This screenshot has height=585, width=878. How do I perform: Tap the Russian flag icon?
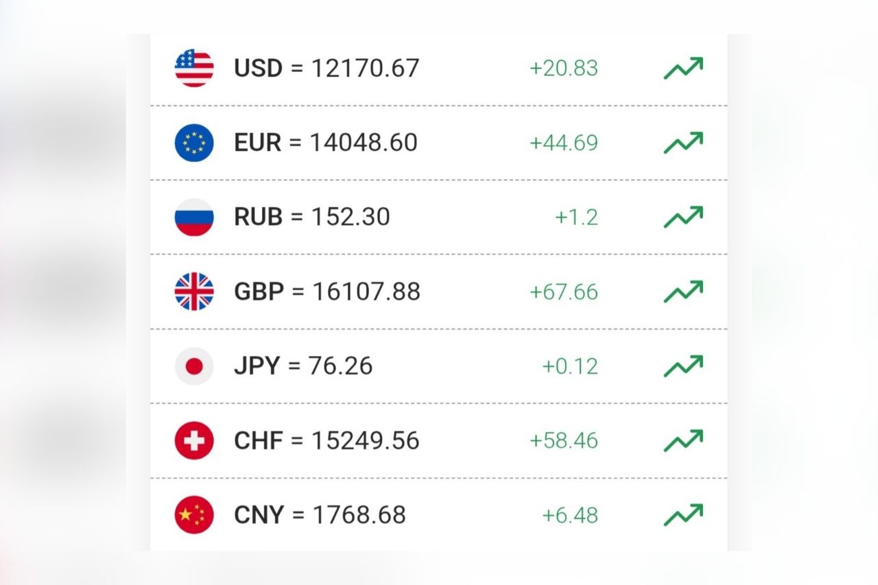pos(194,217)
